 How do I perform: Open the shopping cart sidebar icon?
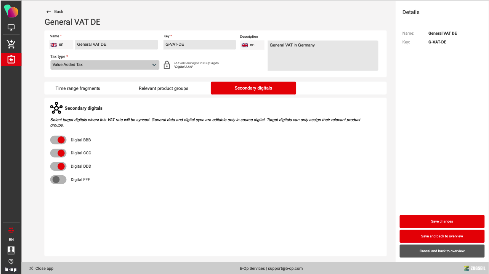point(11,44)
